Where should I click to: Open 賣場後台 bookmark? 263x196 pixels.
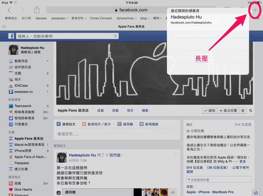[x=11, y=18]
